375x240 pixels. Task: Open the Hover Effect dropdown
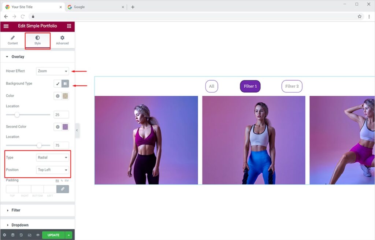coord(53,71)
